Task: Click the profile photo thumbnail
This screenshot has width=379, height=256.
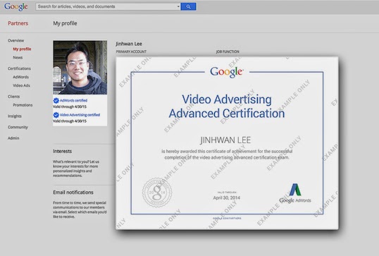Action: [x=80, y=68]
